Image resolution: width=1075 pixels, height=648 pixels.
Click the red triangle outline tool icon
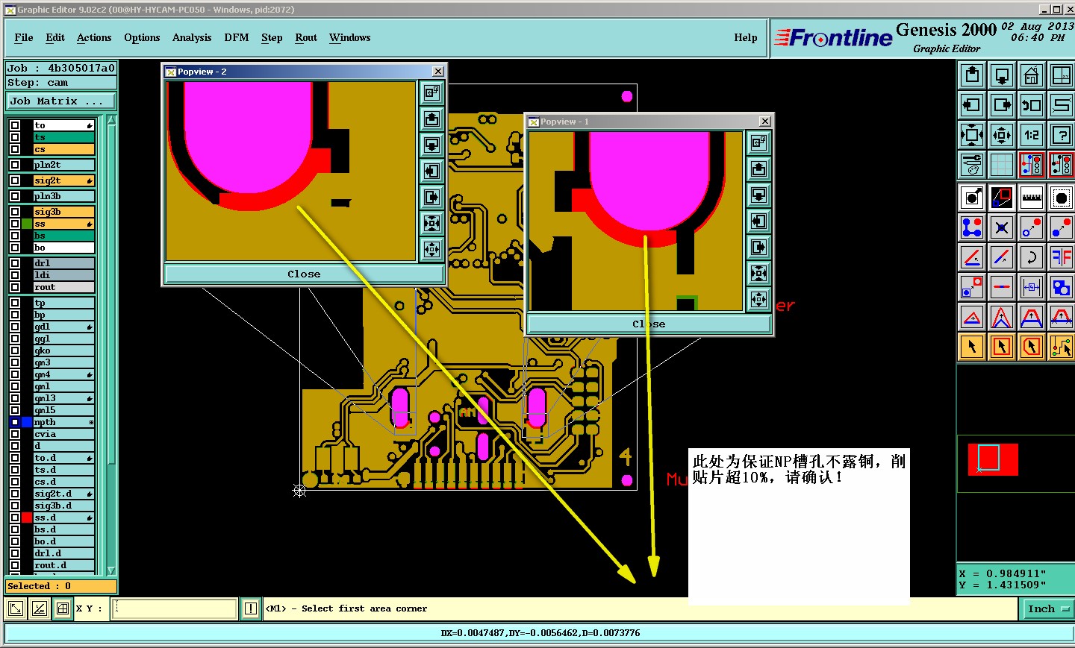point(972,317)
